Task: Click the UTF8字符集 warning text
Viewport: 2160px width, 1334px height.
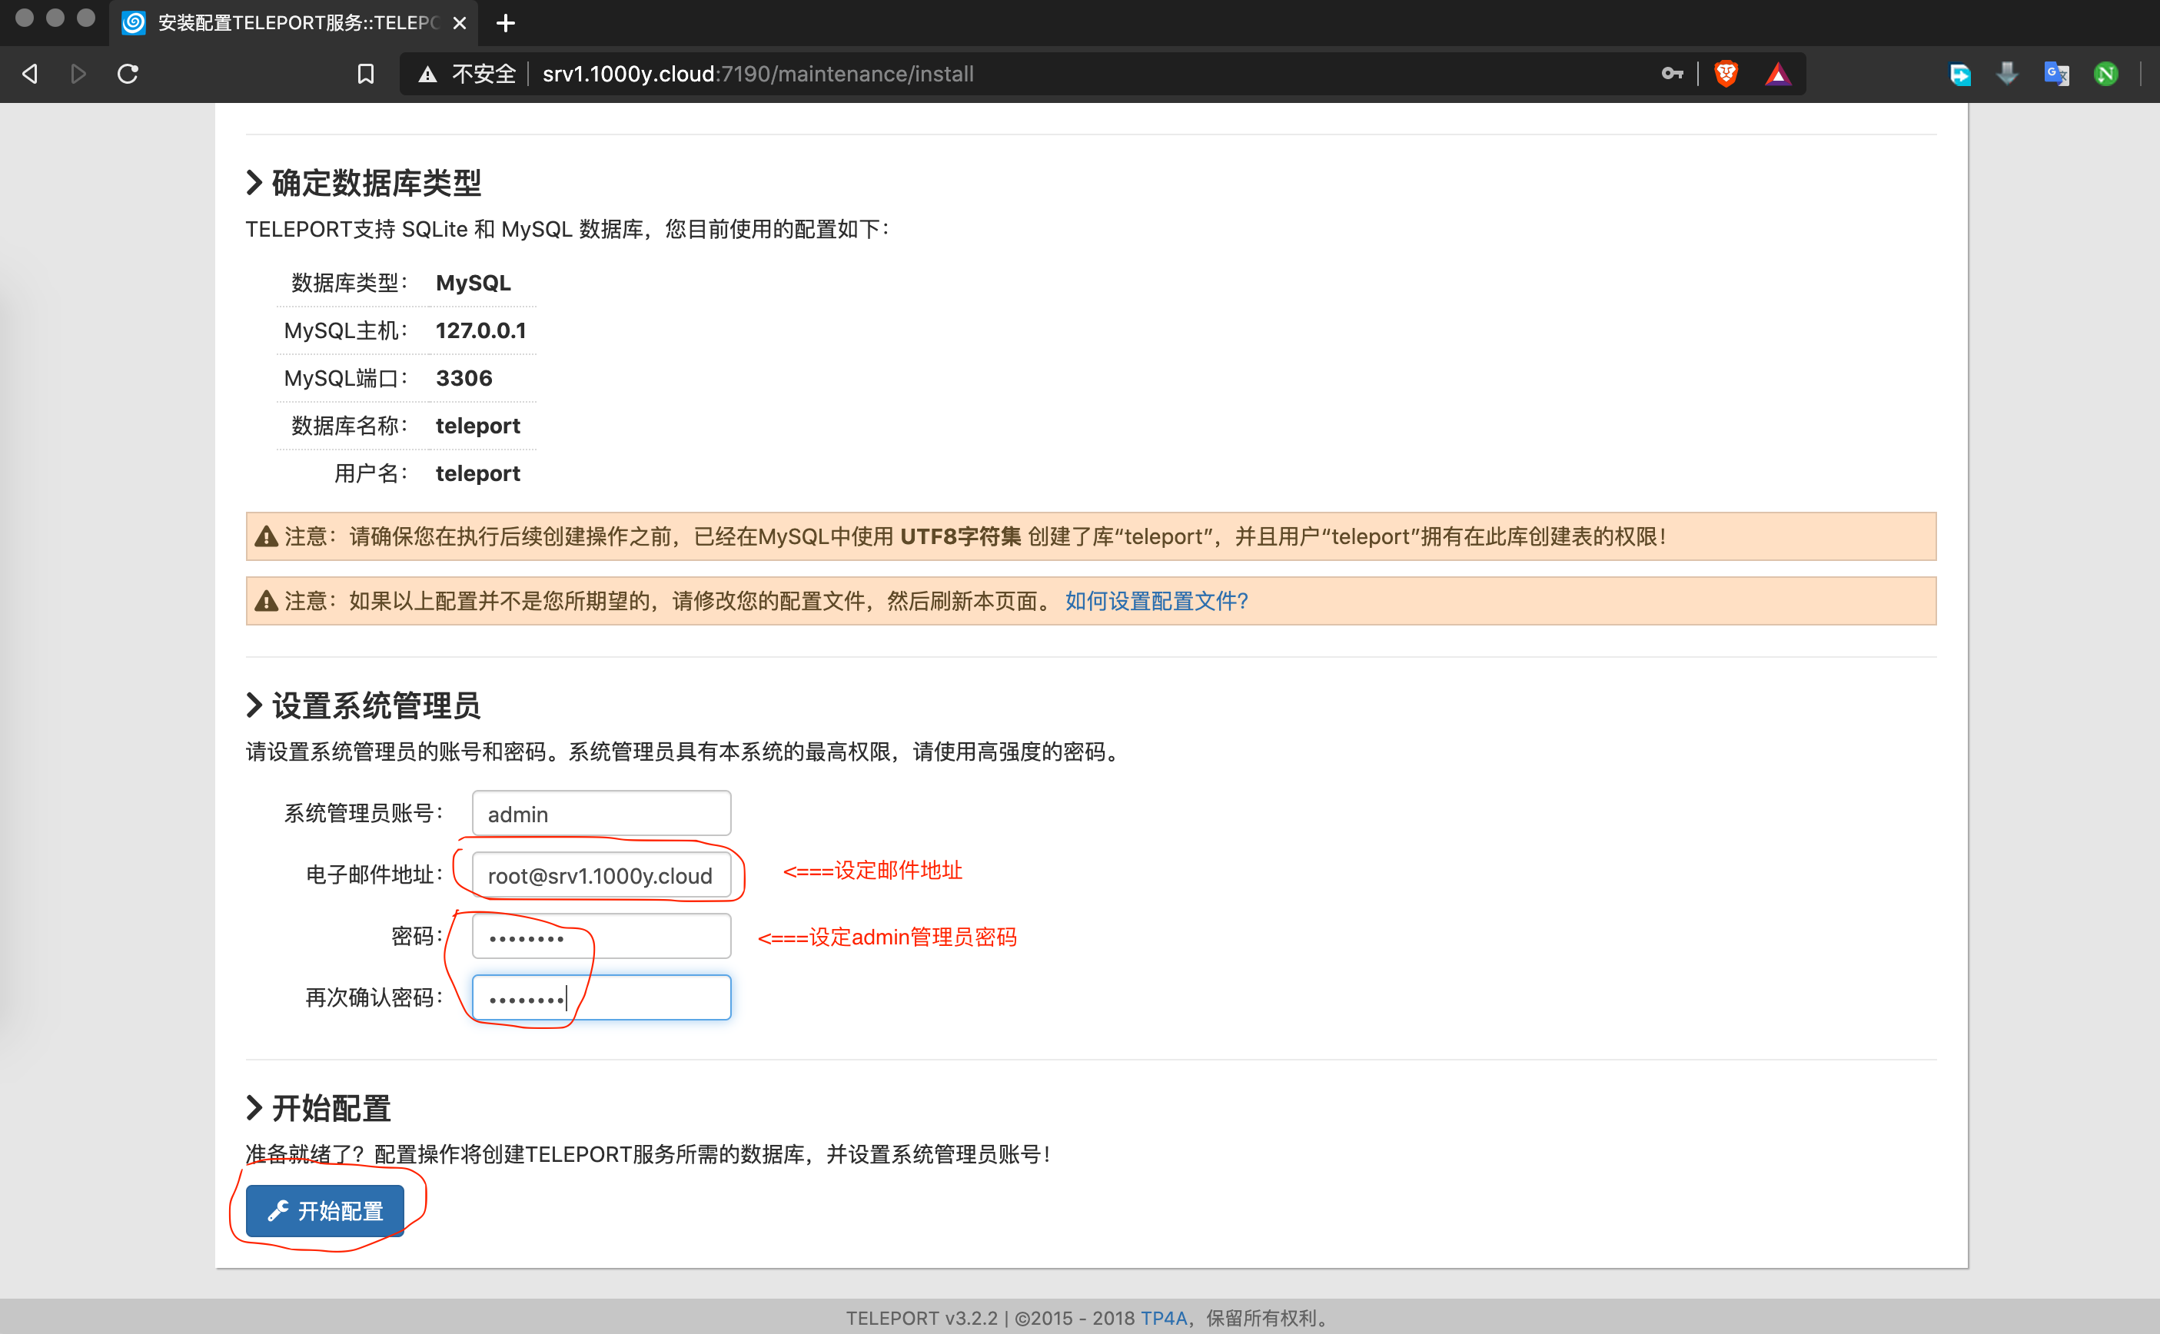Action: coord(961,536)
